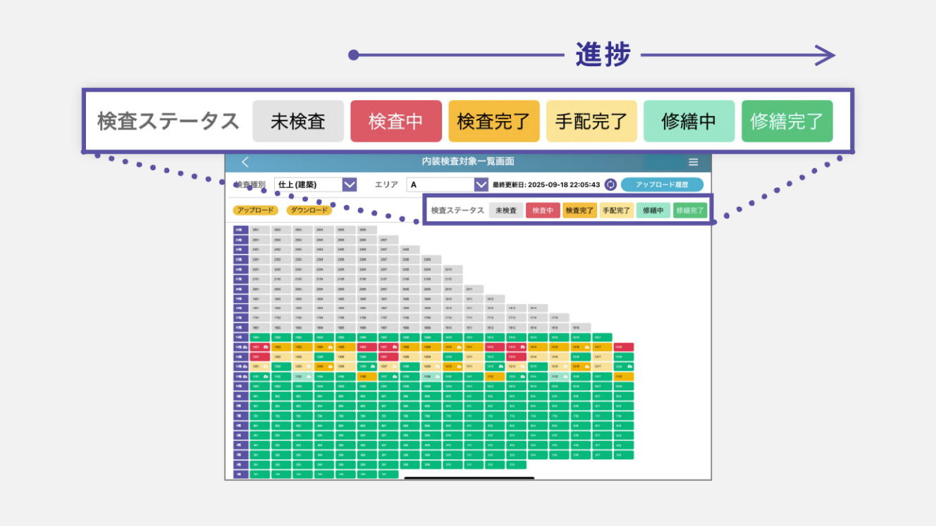Viewport: 936px width, 526px height.
Task: Expand the エリア dropdown arrow
Action: pyautogui.click(x=481, y=184)
